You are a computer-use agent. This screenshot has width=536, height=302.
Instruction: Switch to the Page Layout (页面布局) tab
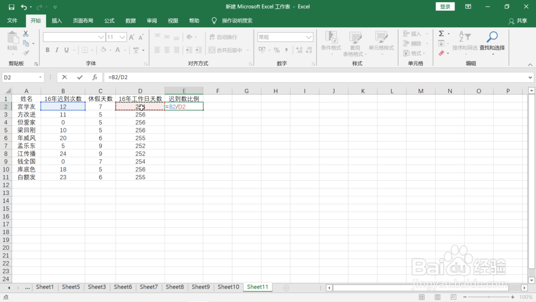pyautogui.click(x=83, y=20)
